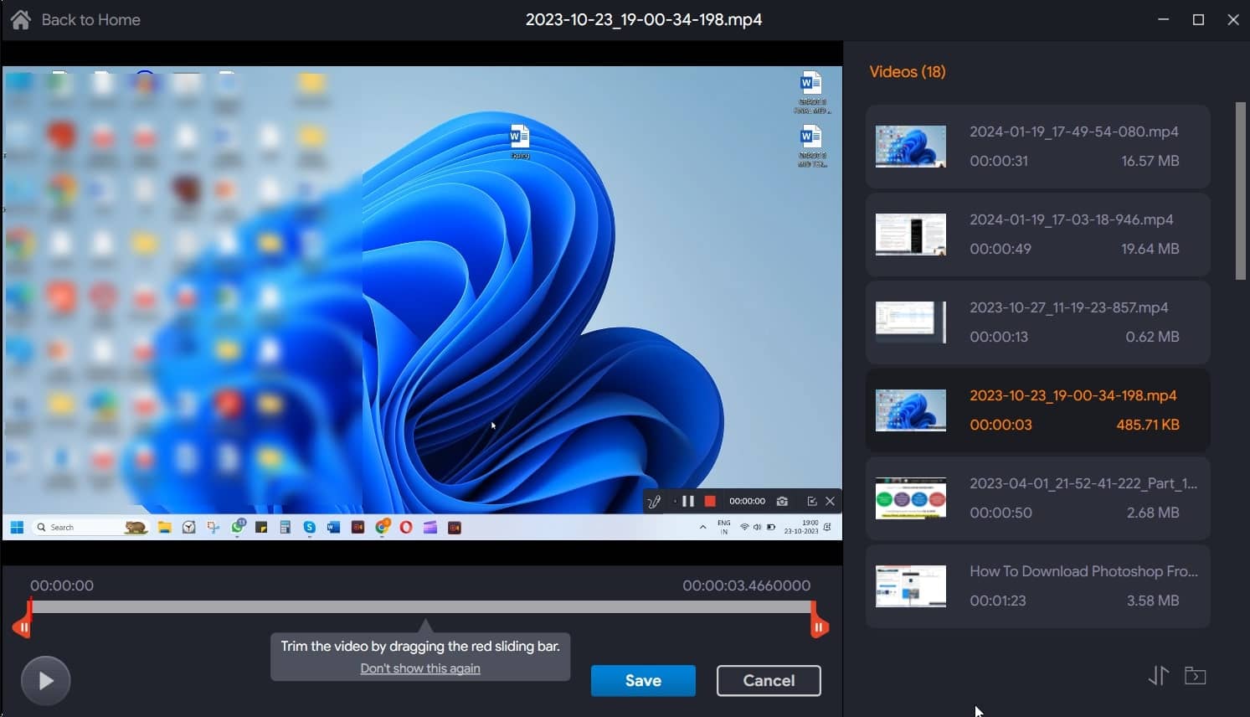Save the trimmed video
The width and height of the screenshot is (1250, 717).
click(x=642, y=680)
